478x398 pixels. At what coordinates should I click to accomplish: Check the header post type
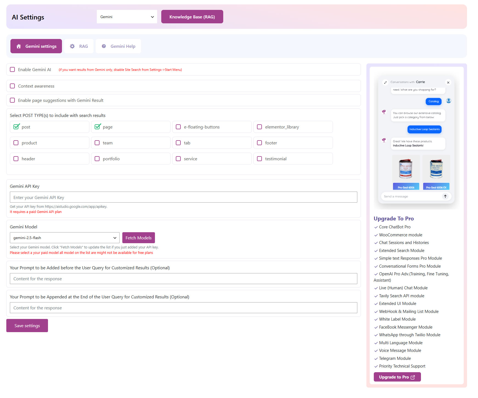[16, 159]
